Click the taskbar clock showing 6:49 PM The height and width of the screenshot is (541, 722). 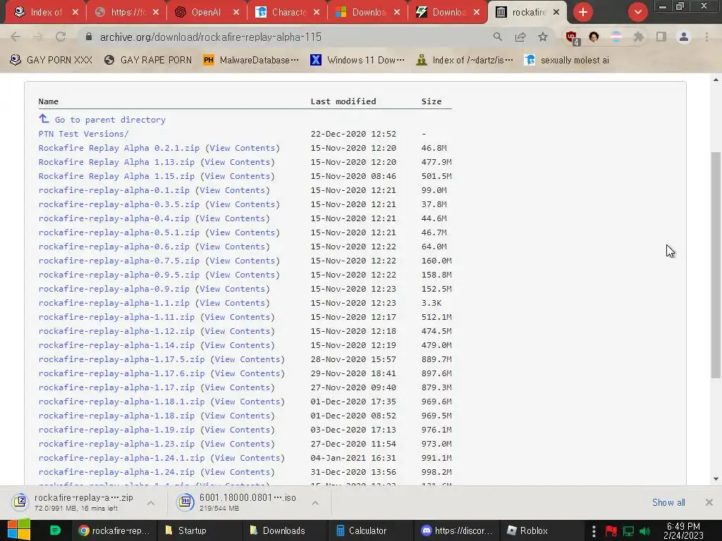[x=683, y=531]
